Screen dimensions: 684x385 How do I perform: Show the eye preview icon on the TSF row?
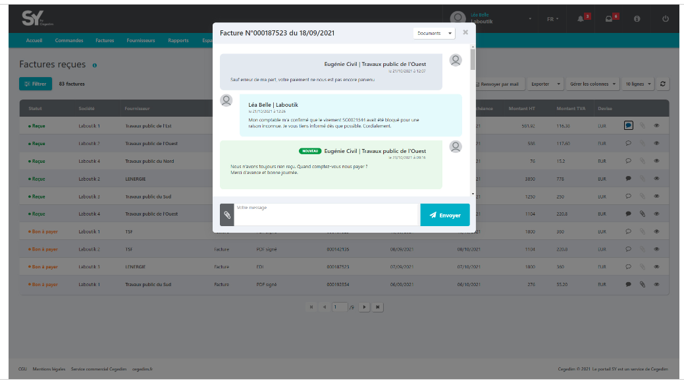point(655,231)
